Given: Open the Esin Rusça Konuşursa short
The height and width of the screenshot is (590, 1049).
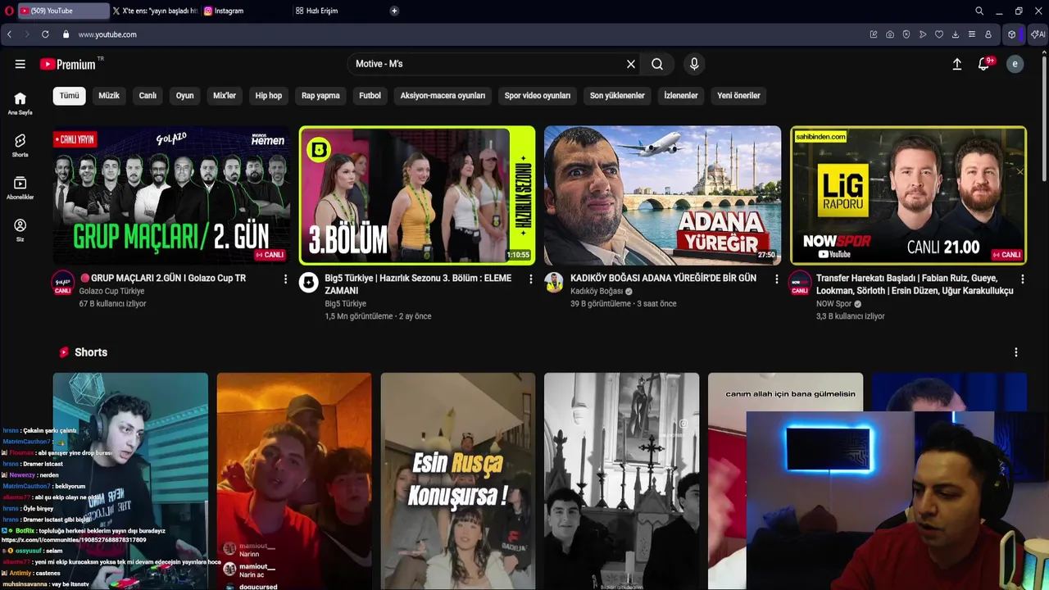Looking at the screenshot, I should click(458, 481).
